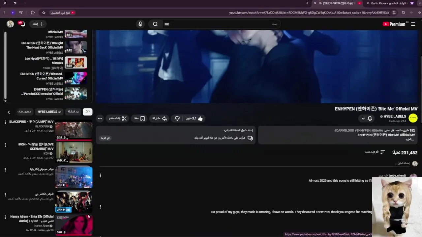Open browser media control icon in toolbar

tap(21, 13)
